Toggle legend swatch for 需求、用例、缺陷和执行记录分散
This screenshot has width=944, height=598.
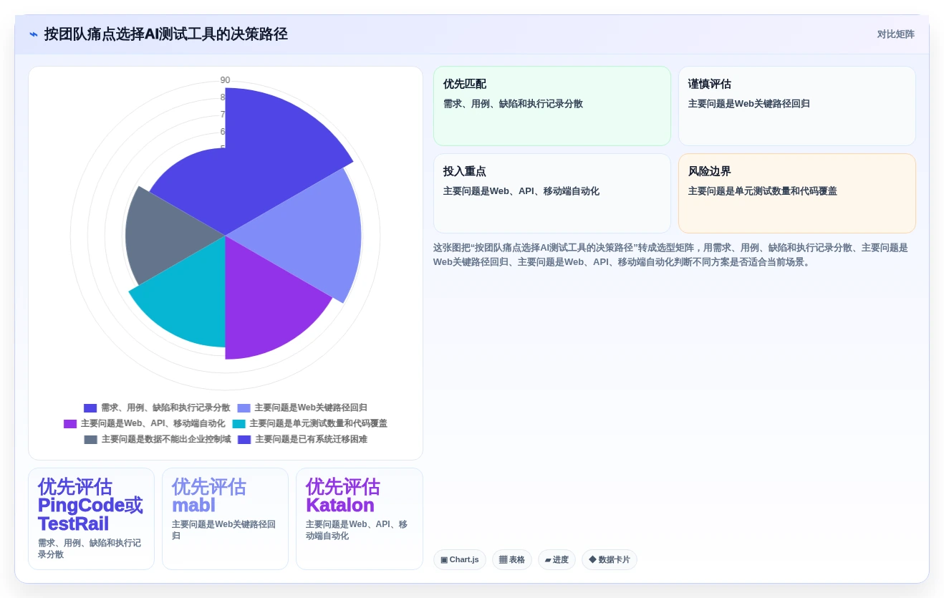tap(90, 407)
